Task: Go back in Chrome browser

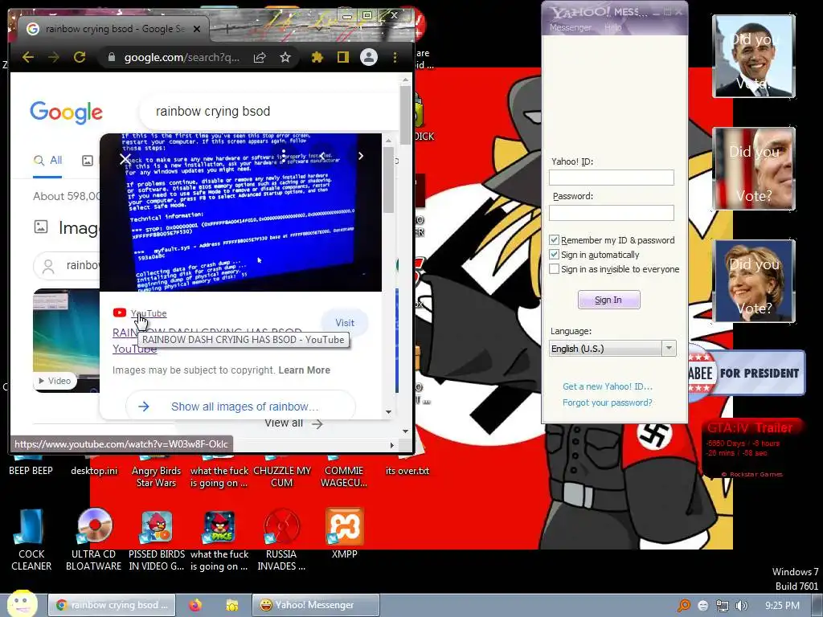Action: pyautogui.click(x=28, y=57)
